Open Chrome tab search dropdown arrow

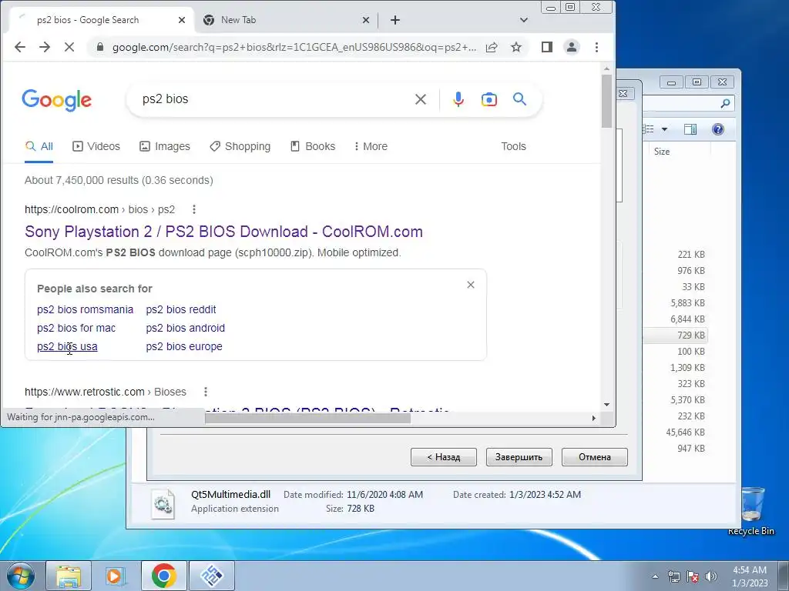coord(524,20)
